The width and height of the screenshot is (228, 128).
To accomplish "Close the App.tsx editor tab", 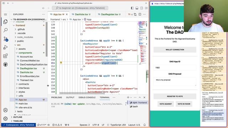I will click(x=67, y=14).
